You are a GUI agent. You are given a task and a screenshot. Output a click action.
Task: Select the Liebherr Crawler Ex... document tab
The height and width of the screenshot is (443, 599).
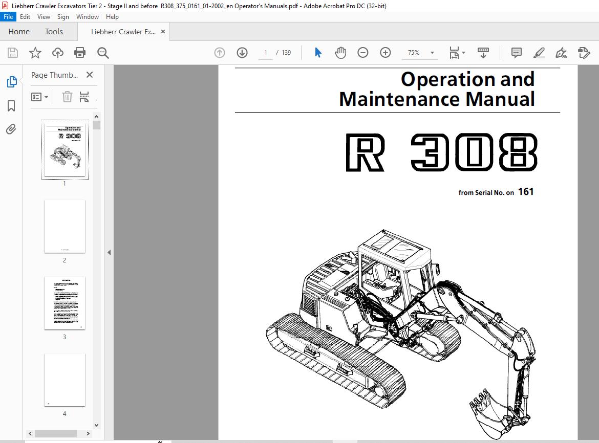point(123,32)
